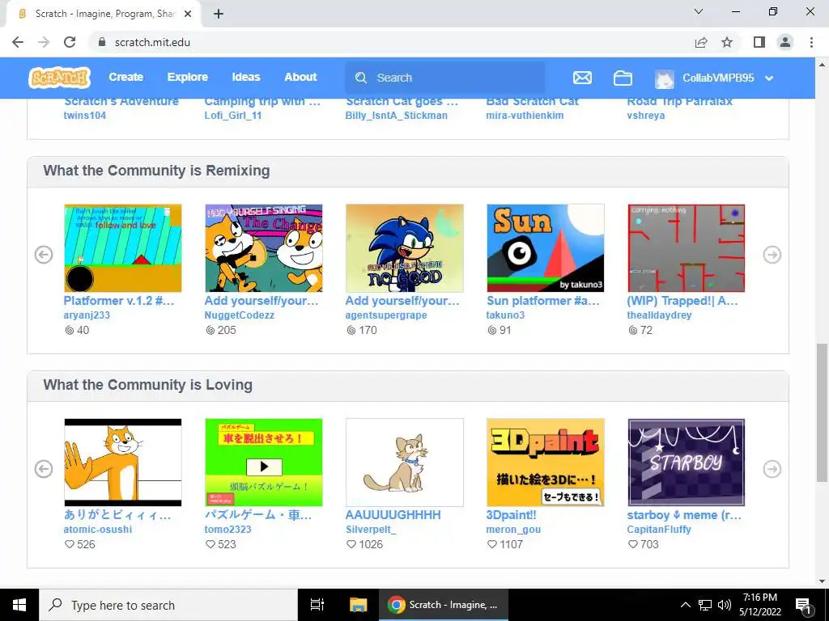Visit takuno3's profile link

tap(505, 315)
